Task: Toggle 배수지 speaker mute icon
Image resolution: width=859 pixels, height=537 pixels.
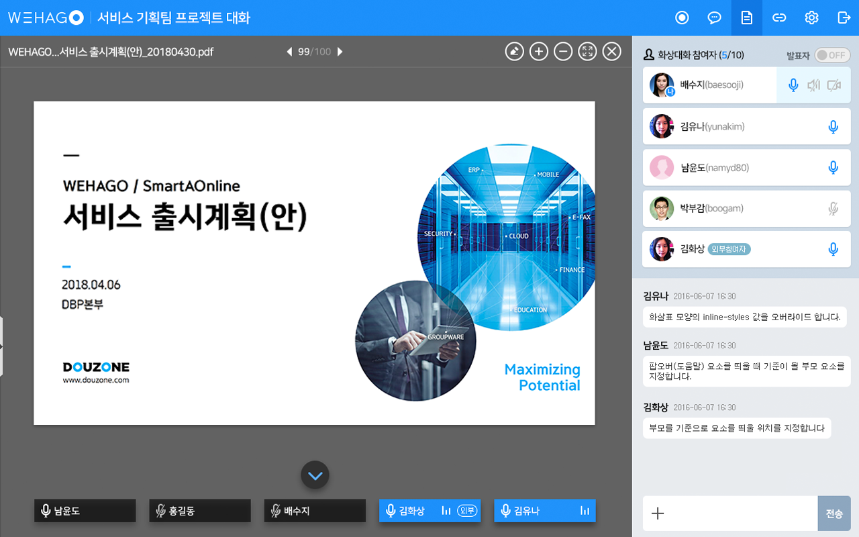Action: [x=813, y=85]
